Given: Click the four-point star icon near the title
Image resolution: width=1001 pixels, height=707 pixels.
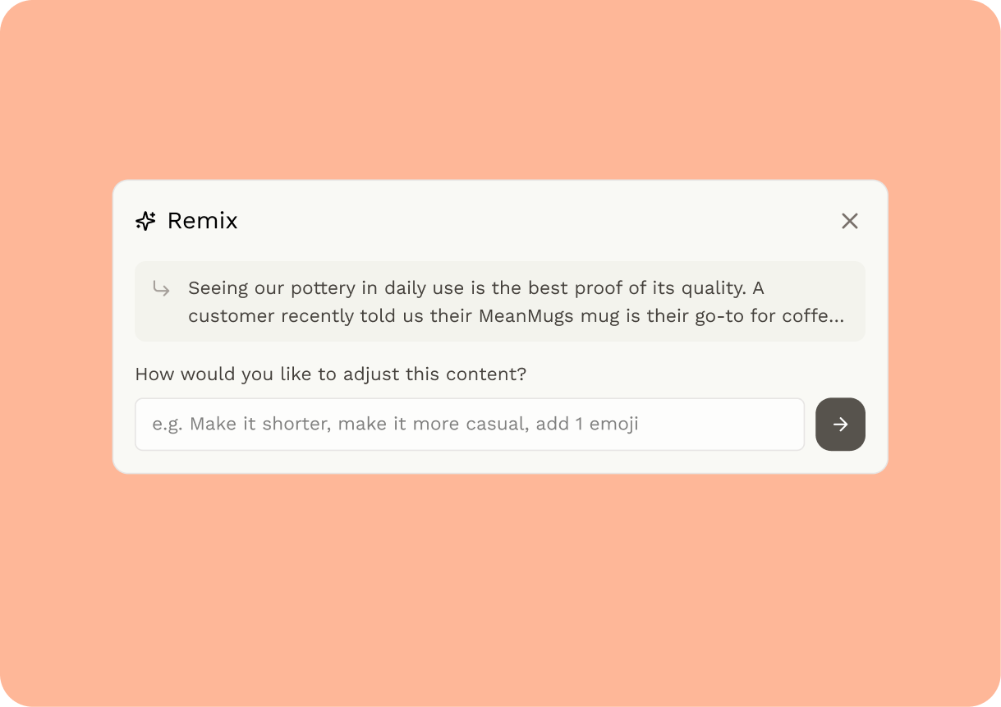Looking at the screenshot, I should point(145,221).
